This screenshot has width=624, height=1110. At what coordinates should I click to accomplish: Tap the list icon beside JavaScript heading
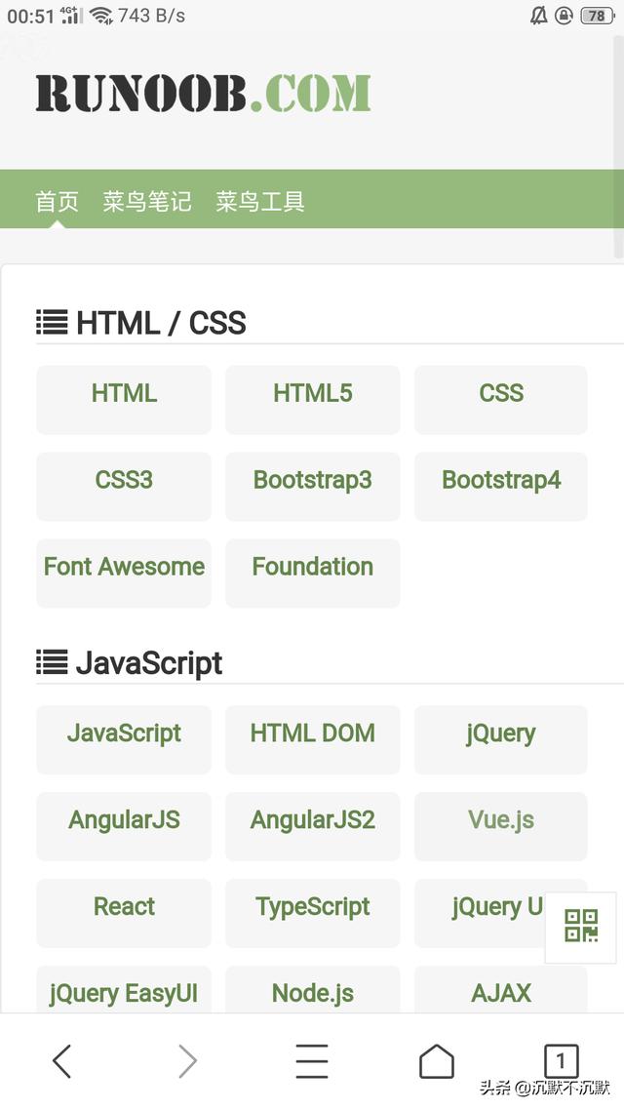[52, 662]
